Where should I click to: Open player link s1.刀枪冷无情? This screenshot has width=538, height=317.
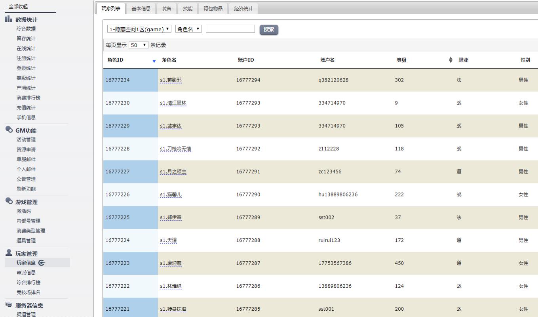click(x=175, y=149)
